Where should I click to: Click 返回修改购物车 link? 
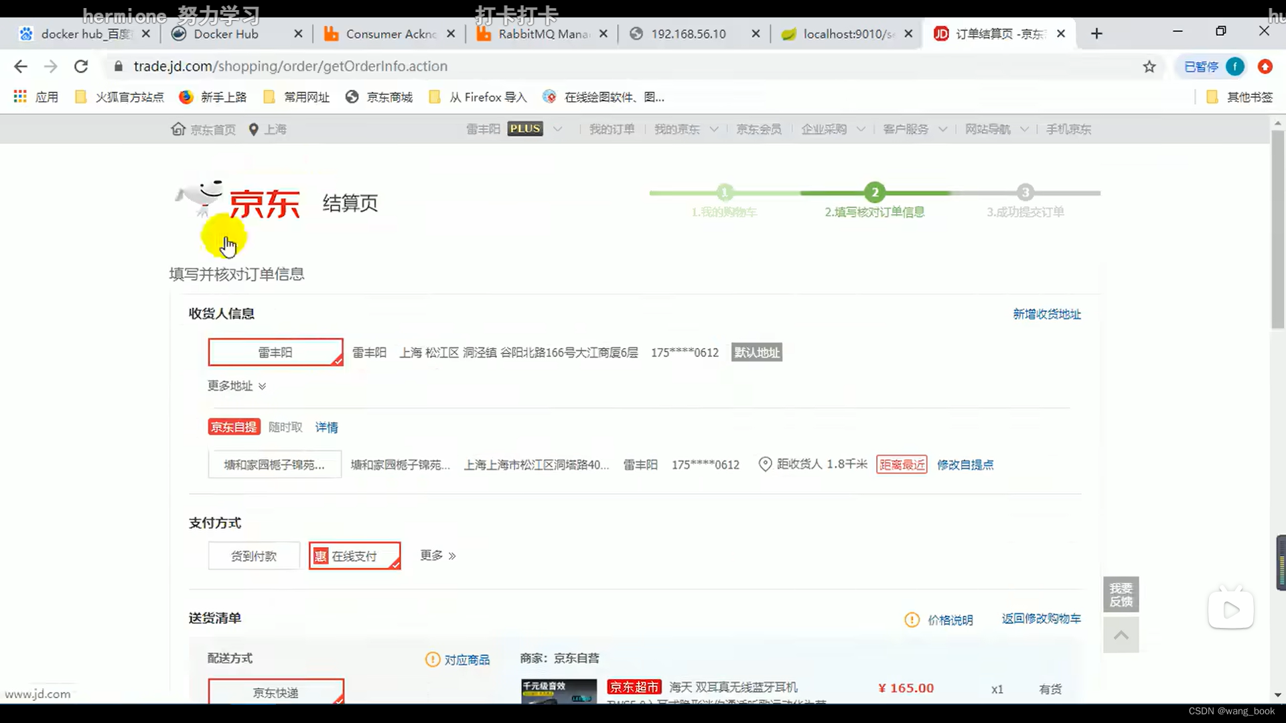point(1042,619)
